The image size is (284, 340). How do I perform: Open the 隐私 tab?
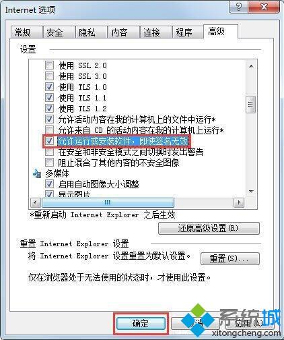(x=91, y=32)
